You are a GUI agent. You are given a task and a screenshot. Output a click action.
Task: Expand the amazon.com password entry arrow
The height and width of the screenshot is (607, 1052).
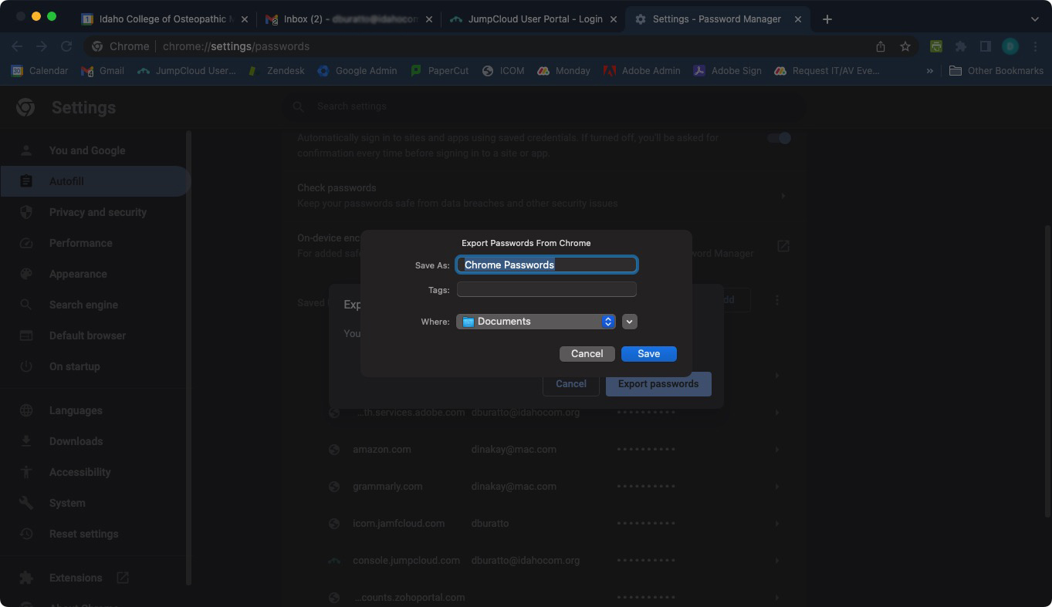pos(776,449)
